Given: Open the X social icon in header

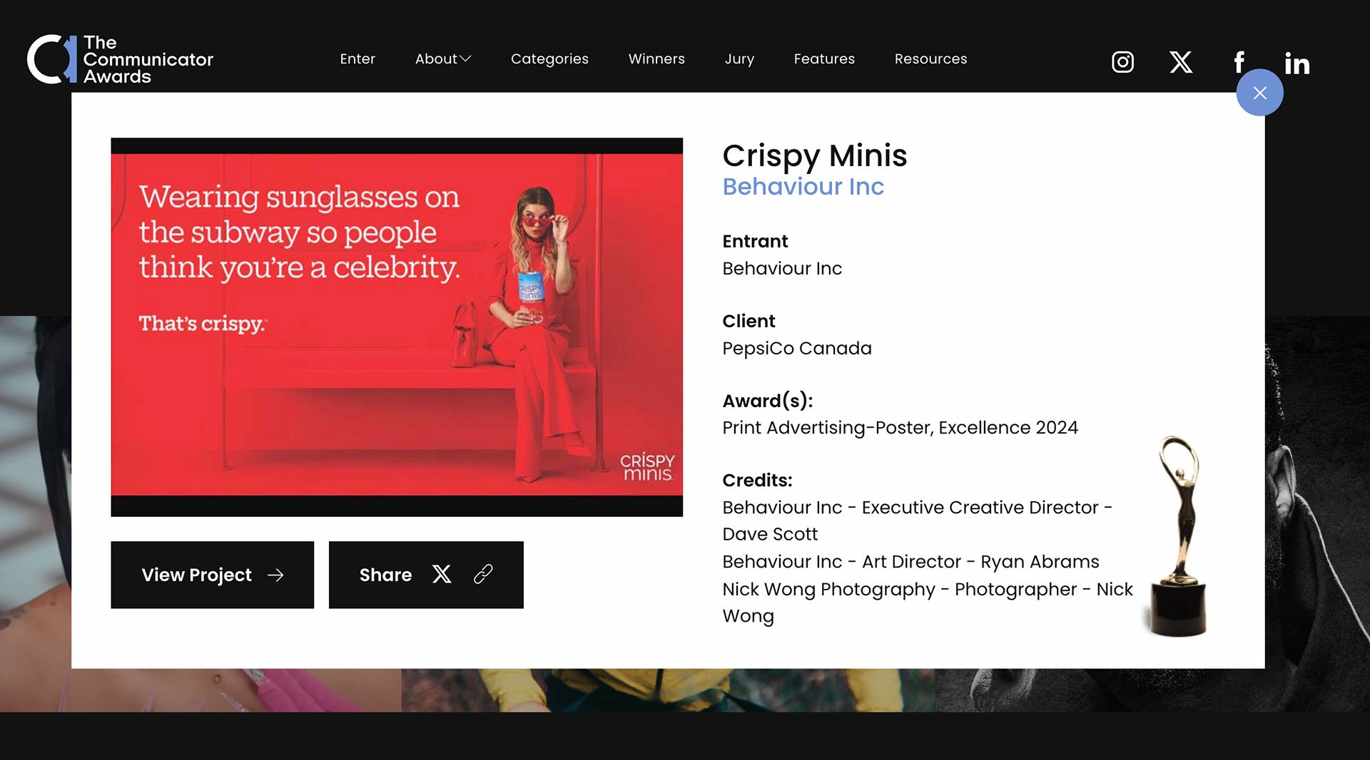Looking at the screenshot, I should (1181, 62).
